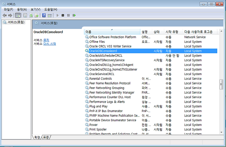The width and height of the screenshot is (226, 147).
Task: Click the vertical scrollbar thumb
Action: click(x=221, y=84)
